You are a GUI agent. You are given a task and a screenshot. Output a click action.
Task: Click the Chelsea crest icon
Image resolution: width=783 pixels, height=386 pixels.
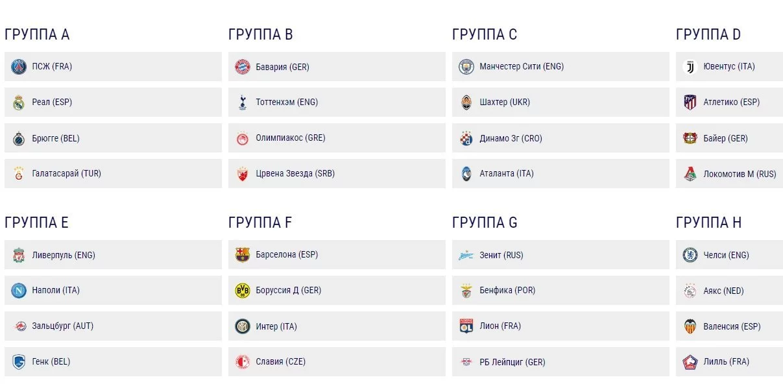pos(690,255)
